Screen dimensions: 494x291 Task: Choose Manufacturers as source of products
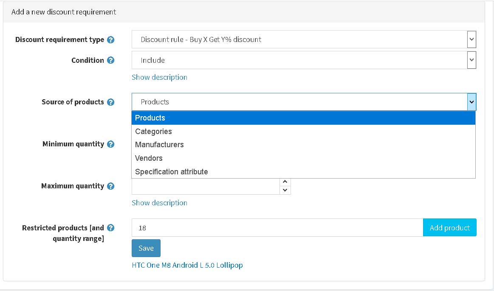[303, 145]
